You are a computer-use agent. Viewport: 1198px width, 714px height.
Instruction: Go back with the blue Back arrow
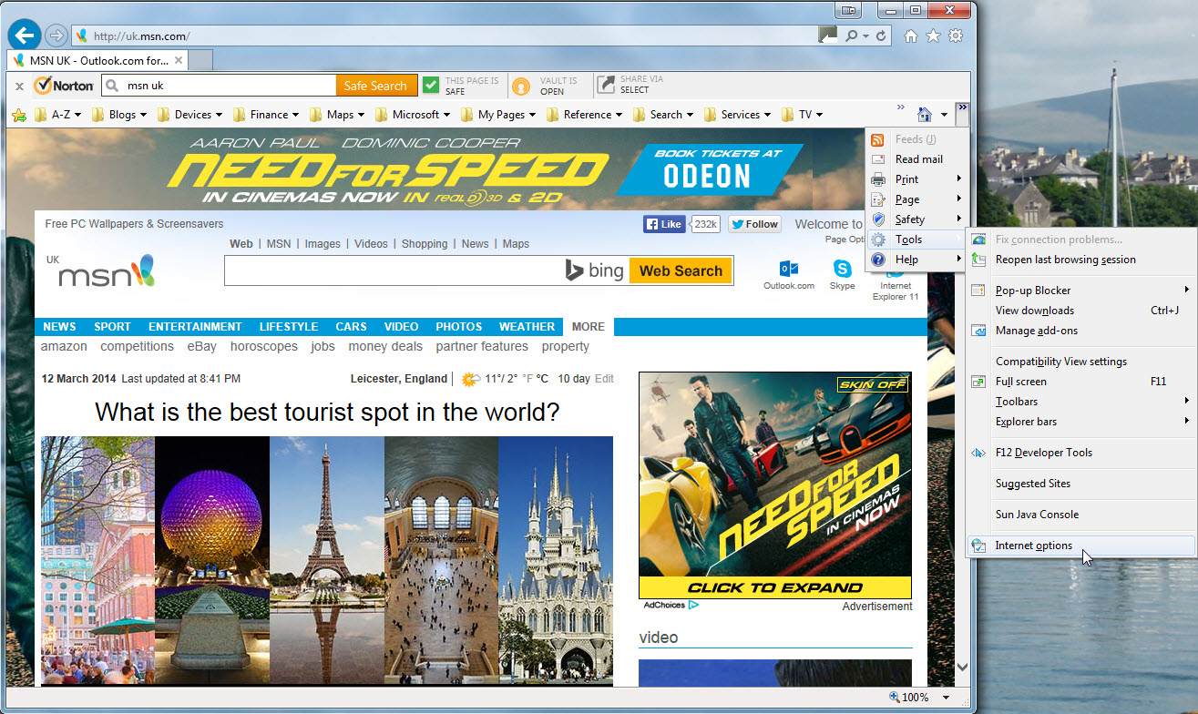click(x=24, y=36)
